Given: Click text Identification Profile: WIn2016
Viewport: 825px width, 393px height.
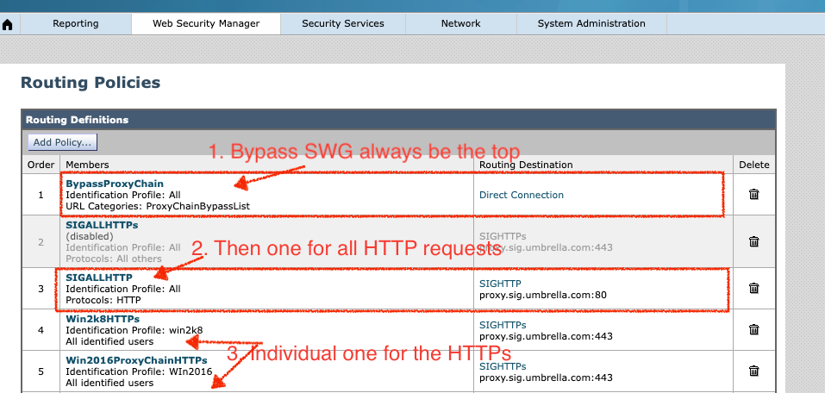Looking at the screenshot, I should 139,372.
